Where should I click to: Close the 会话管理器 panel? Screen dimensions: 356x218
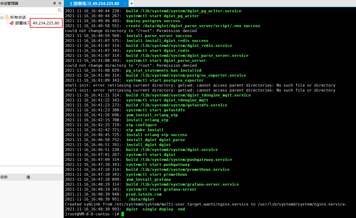pos(60,3)
